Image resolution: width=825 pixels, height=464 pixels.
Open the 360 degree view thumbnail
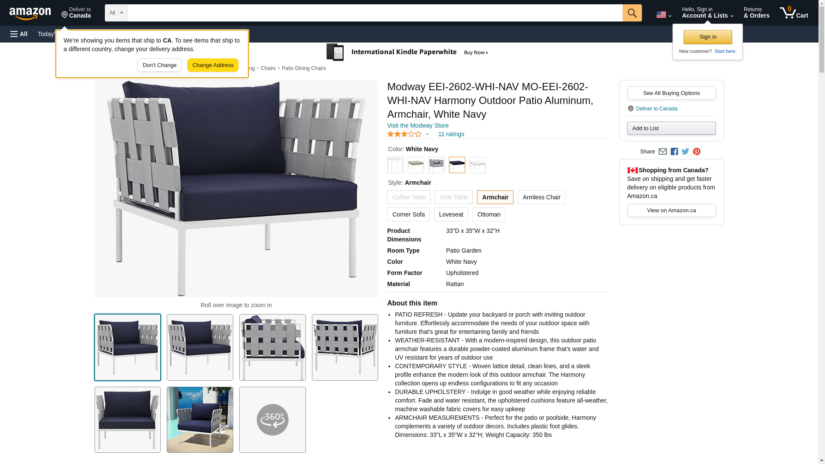272,420
